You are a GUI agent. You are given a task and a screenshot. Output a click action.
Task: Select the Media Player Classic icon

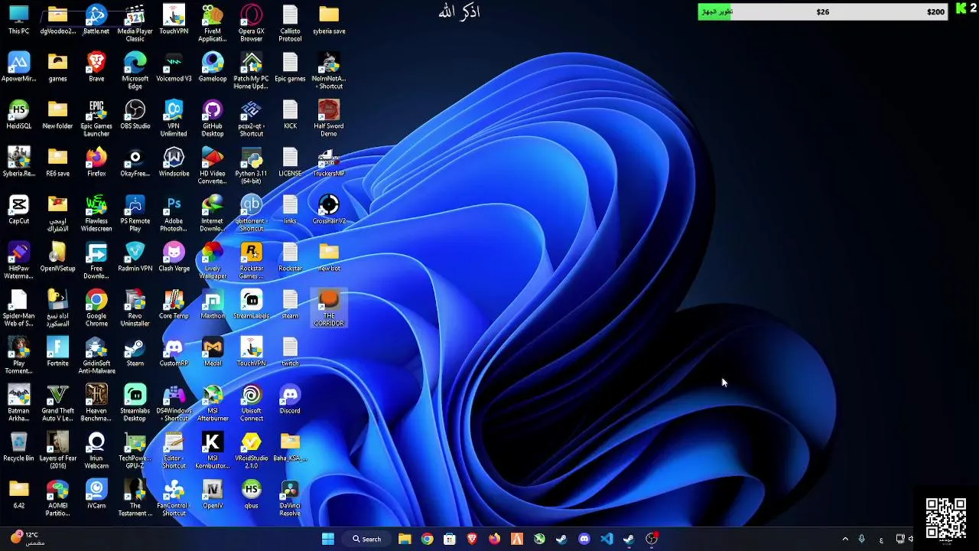pyautogui.click(x=135, y=24)
